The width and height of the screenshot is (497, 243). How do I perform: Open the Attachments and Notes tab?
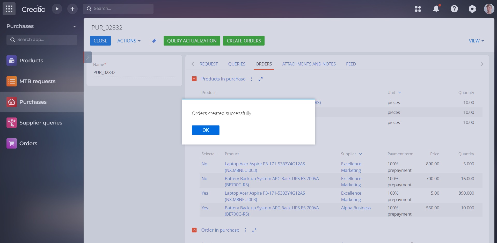[x=309, y=64]
